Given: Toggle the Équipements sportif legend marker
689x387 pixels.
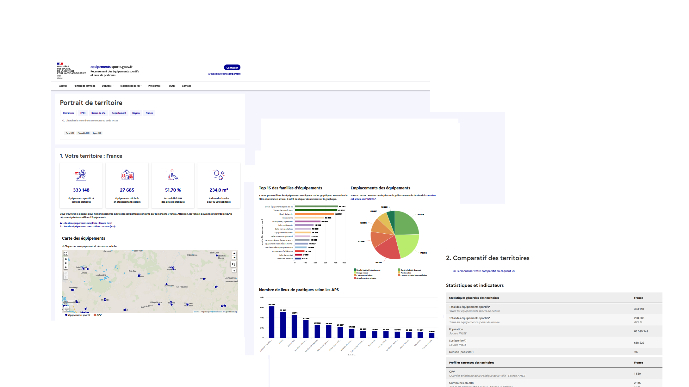Looking at the screenshot, I should click(x=66, y=315).
